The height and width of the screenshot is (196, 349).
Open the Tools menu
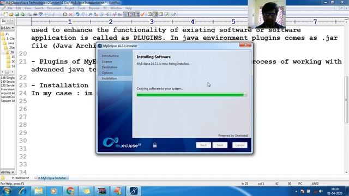[x=81, y=8]
